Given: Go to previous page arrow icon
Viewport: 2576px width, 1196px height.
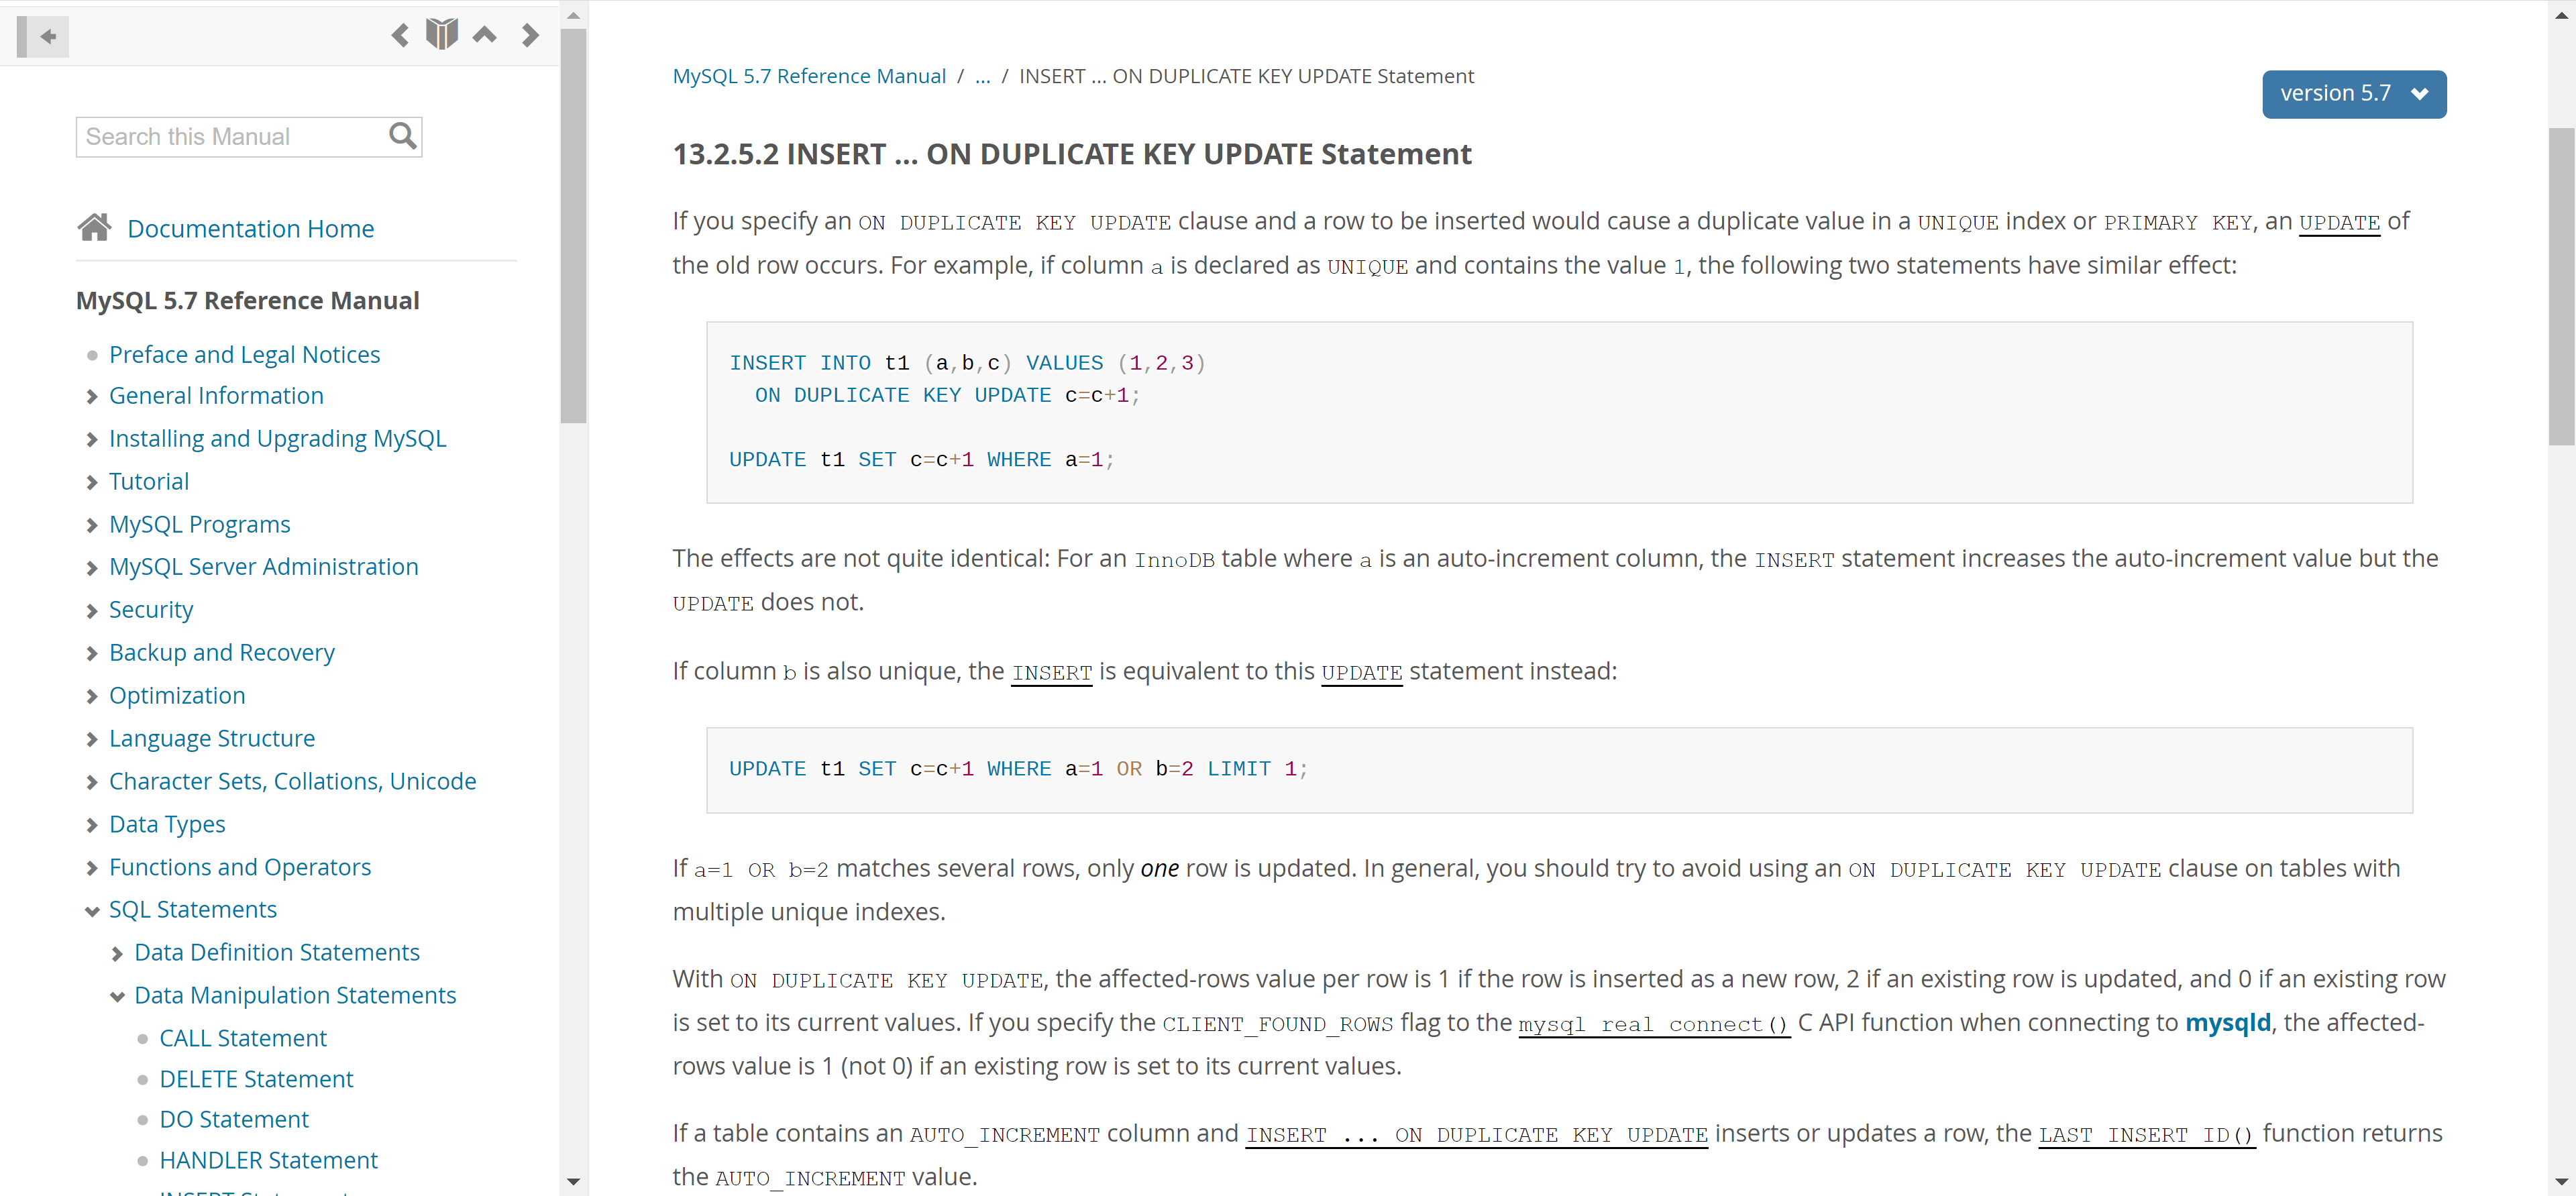Looking at the screenshot, I should [x=400, y=36].
